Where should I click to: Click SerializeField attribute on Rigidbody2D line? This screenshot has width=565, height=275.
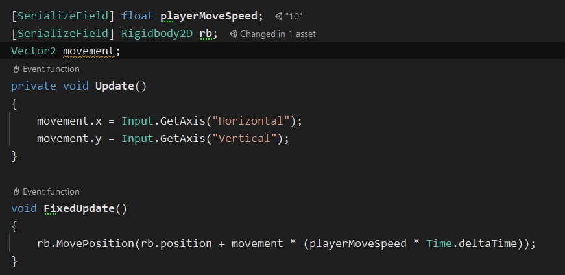tap(63, 34)
